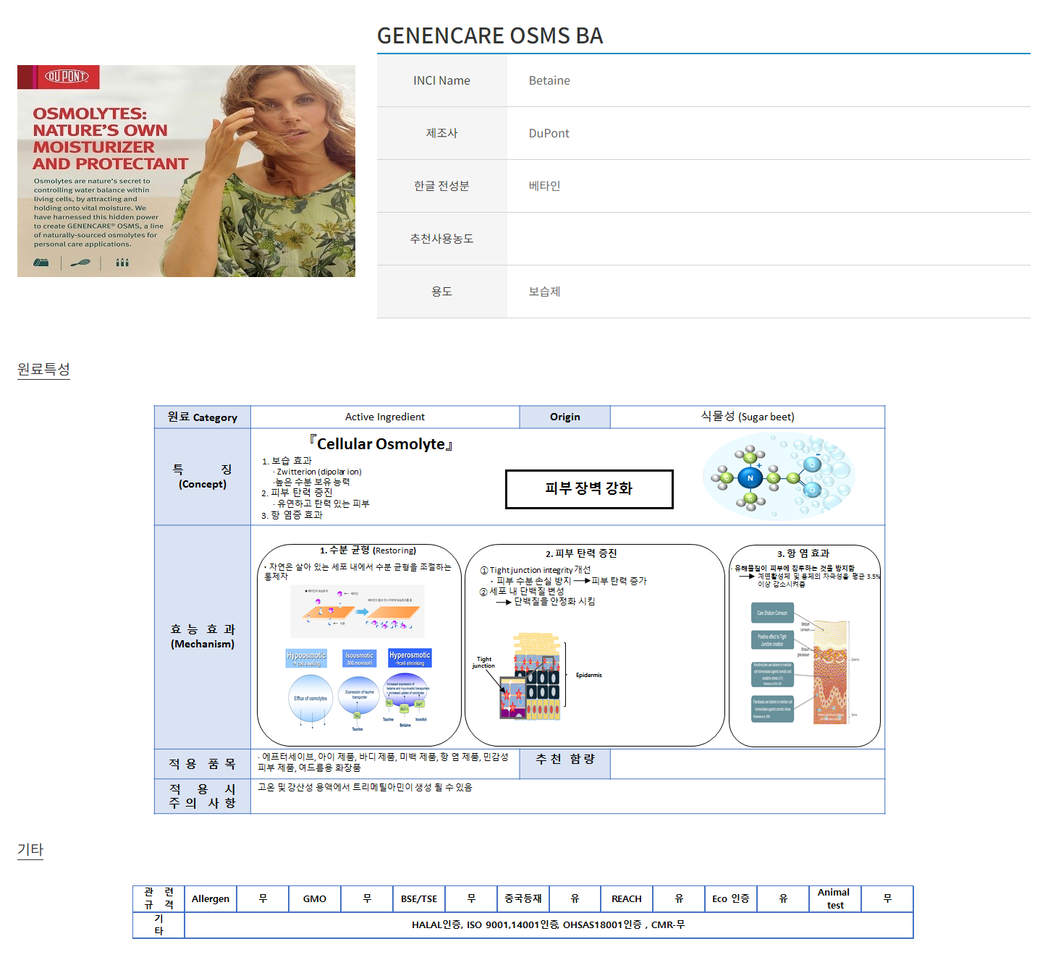Click the skin layer cross-section diagram
The image size is (1053, 965).
click(x=829, y=672)
